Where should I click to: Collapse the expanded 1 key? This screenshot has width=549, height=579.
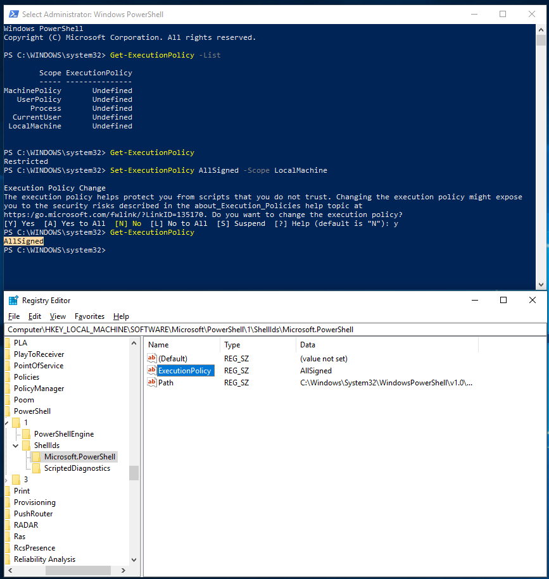[x=6, y=422]
